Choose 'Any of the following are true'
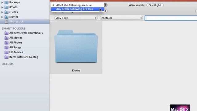The width and height of the screenshot is (197, 111). click(78, 9)
